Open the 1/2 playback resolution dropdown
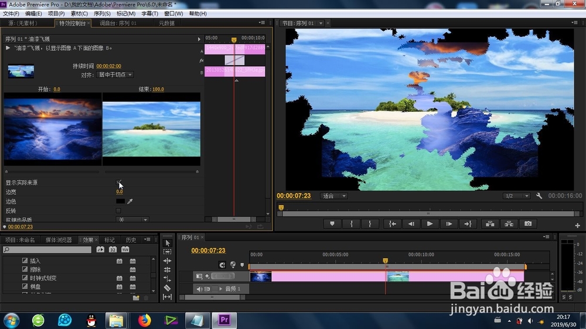The width and height of the screenshot is (586, 329). coord(516,196)
